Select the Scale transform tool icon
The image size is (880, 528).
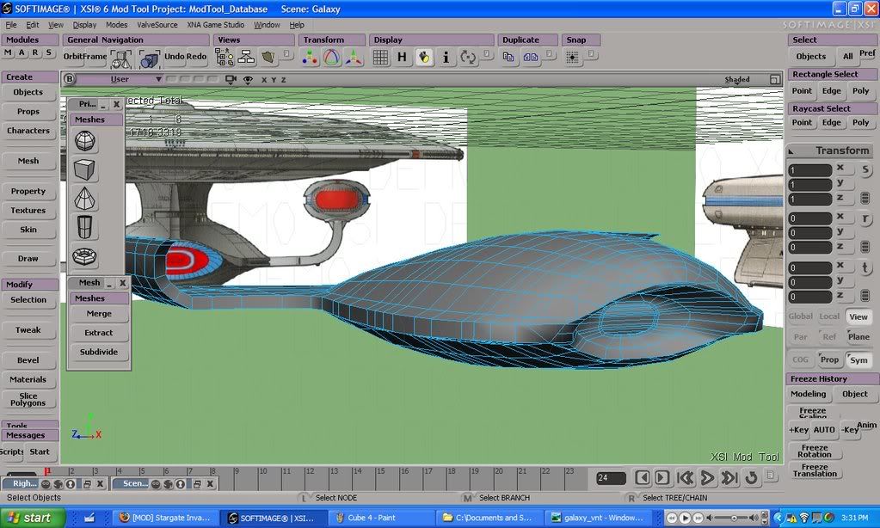[x=354, y=58]
